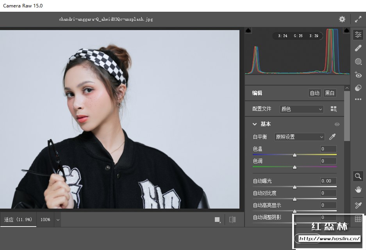366x250 pixels.
Task: Select the Hand tool
Action: point(358,190)
